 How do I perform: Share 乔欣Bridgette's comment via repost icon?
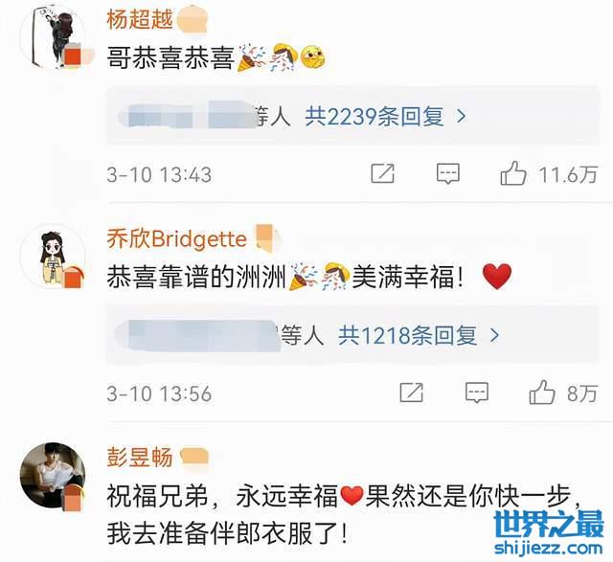[x=412, y=392]
